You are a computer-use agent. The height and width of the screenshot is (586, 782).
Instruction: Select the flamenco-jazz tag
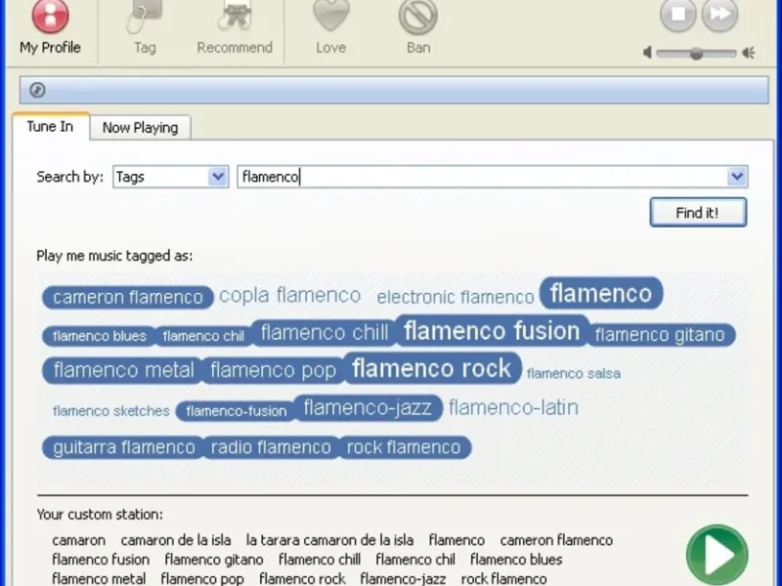pyautogui.click(x=368, y=407)
